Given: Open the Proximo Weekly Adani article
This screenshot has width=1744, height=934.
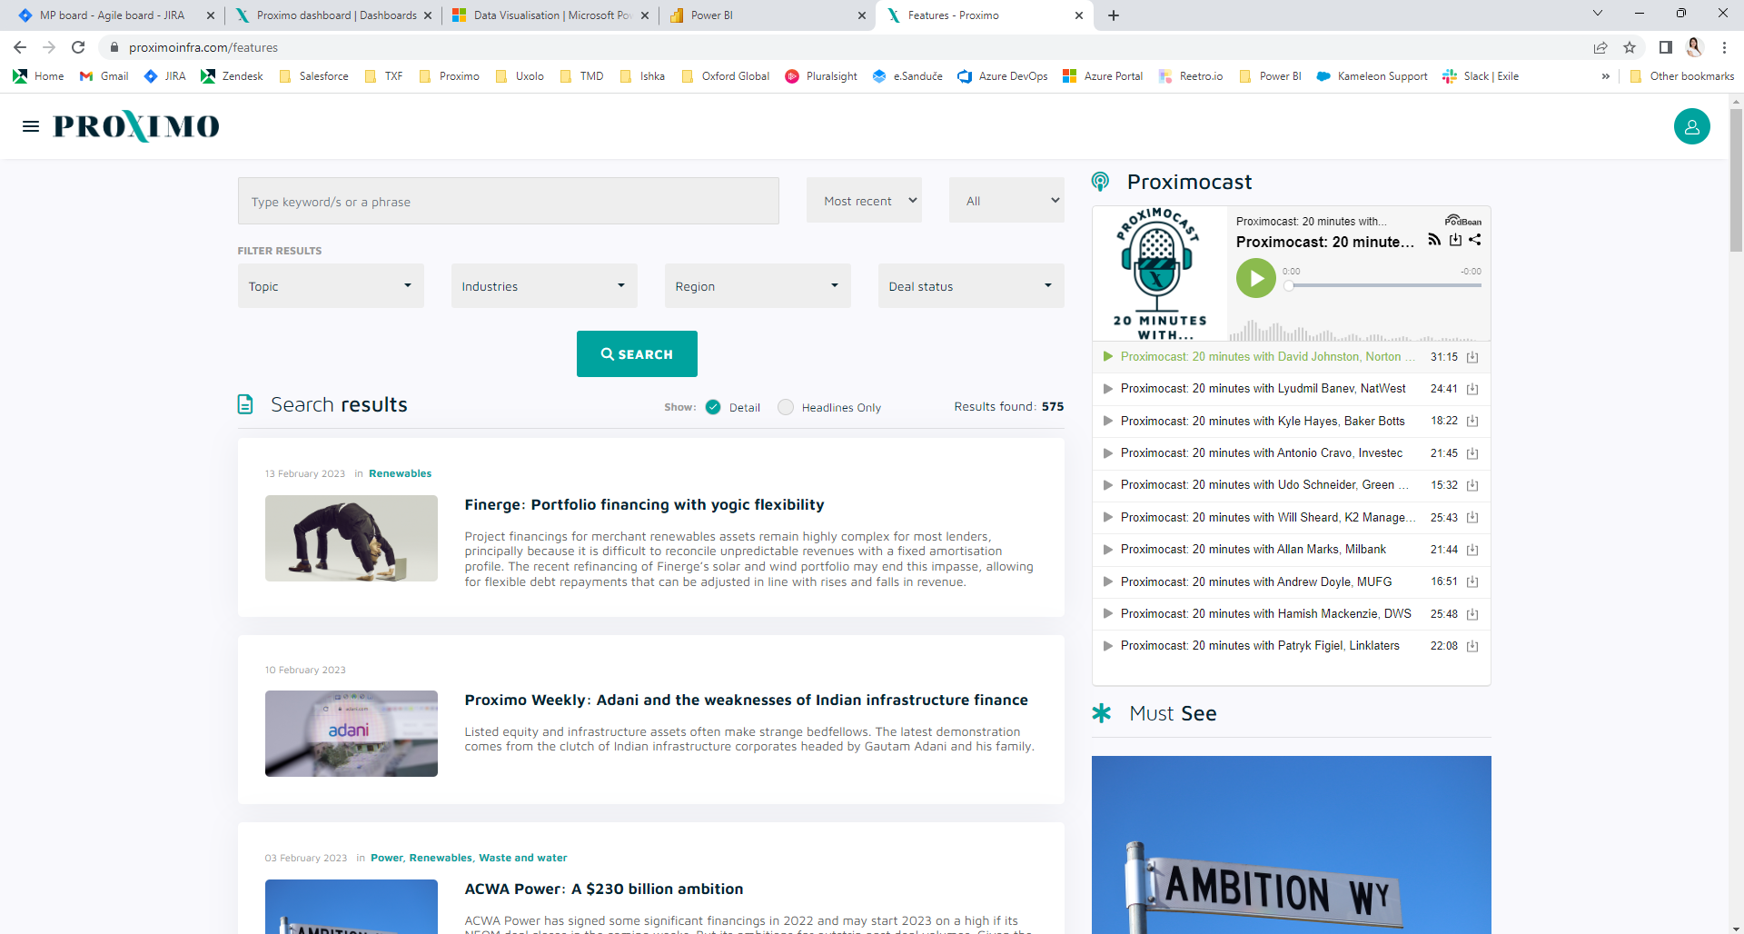Looking at the screenshot, I should (x=747, y=700).
